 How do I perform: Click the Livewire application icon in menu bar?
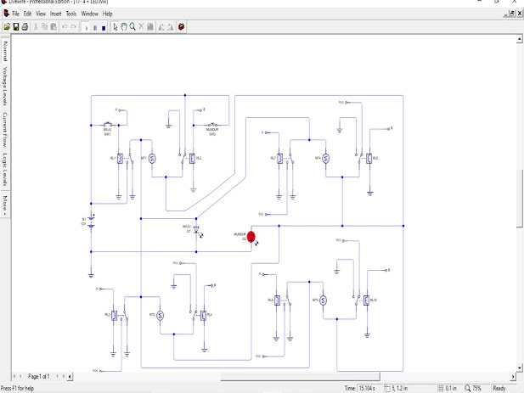click(6, 14)
